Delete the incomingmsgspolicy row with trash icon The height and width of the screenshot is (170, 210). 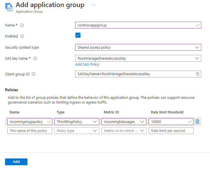point(197,122)
